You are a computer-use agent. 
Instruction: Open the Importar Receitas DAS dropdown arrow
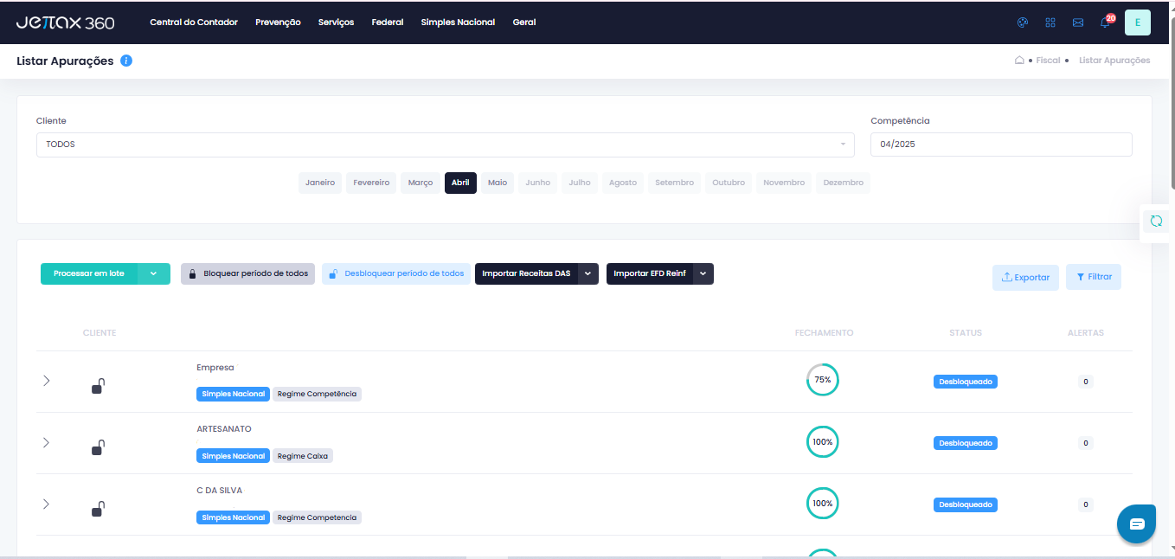coord(588,273)
